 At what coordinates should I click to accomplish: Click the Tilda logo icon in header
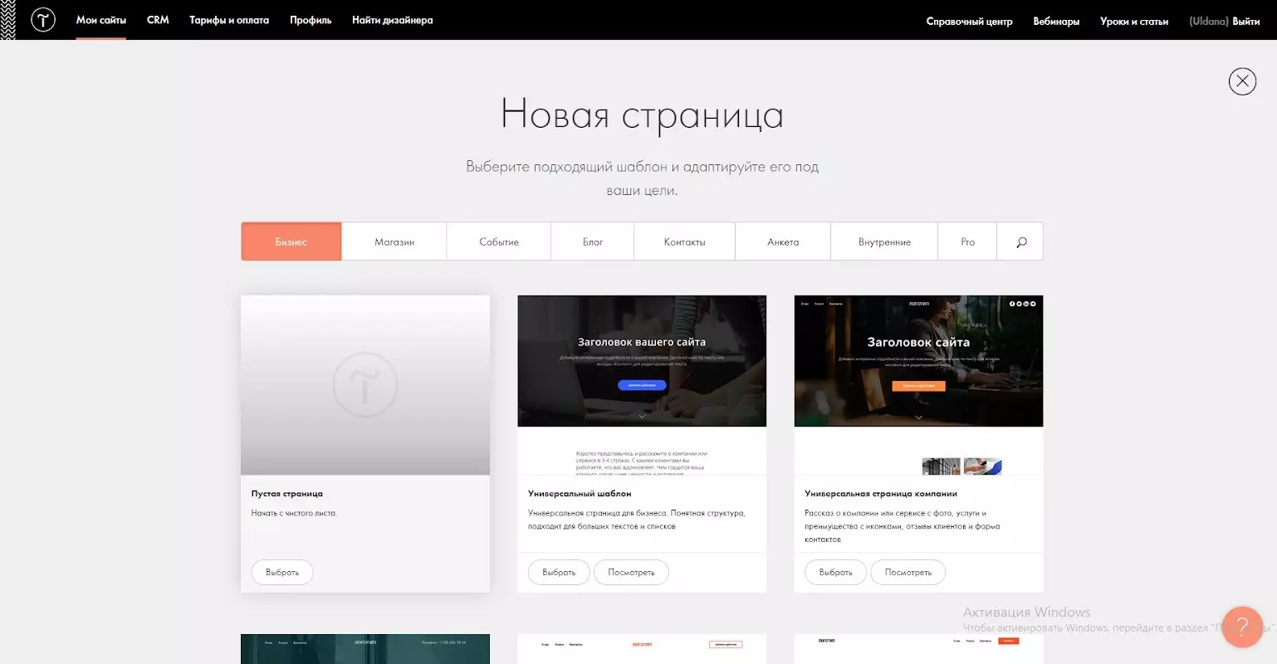point(43,20)
